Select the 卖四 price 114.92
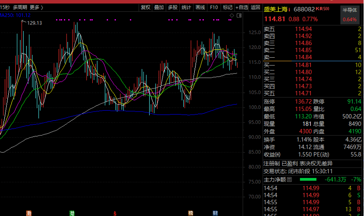Viewport: 364px width, 216px height. click(x=304, y=36)
